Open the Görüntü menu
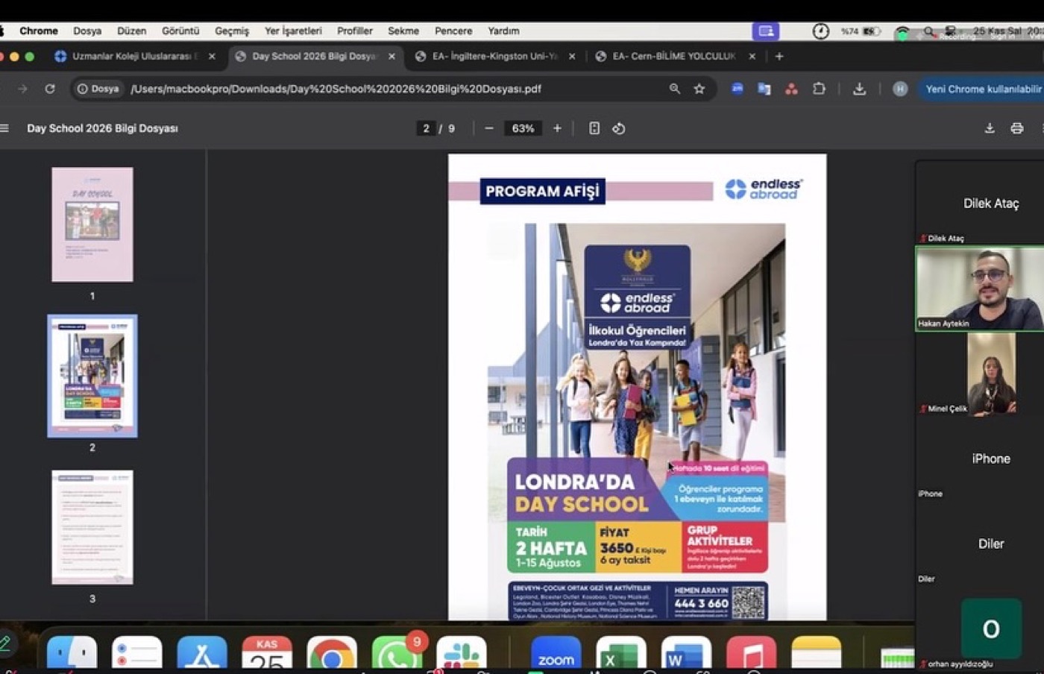 click(x=180, y=31)
